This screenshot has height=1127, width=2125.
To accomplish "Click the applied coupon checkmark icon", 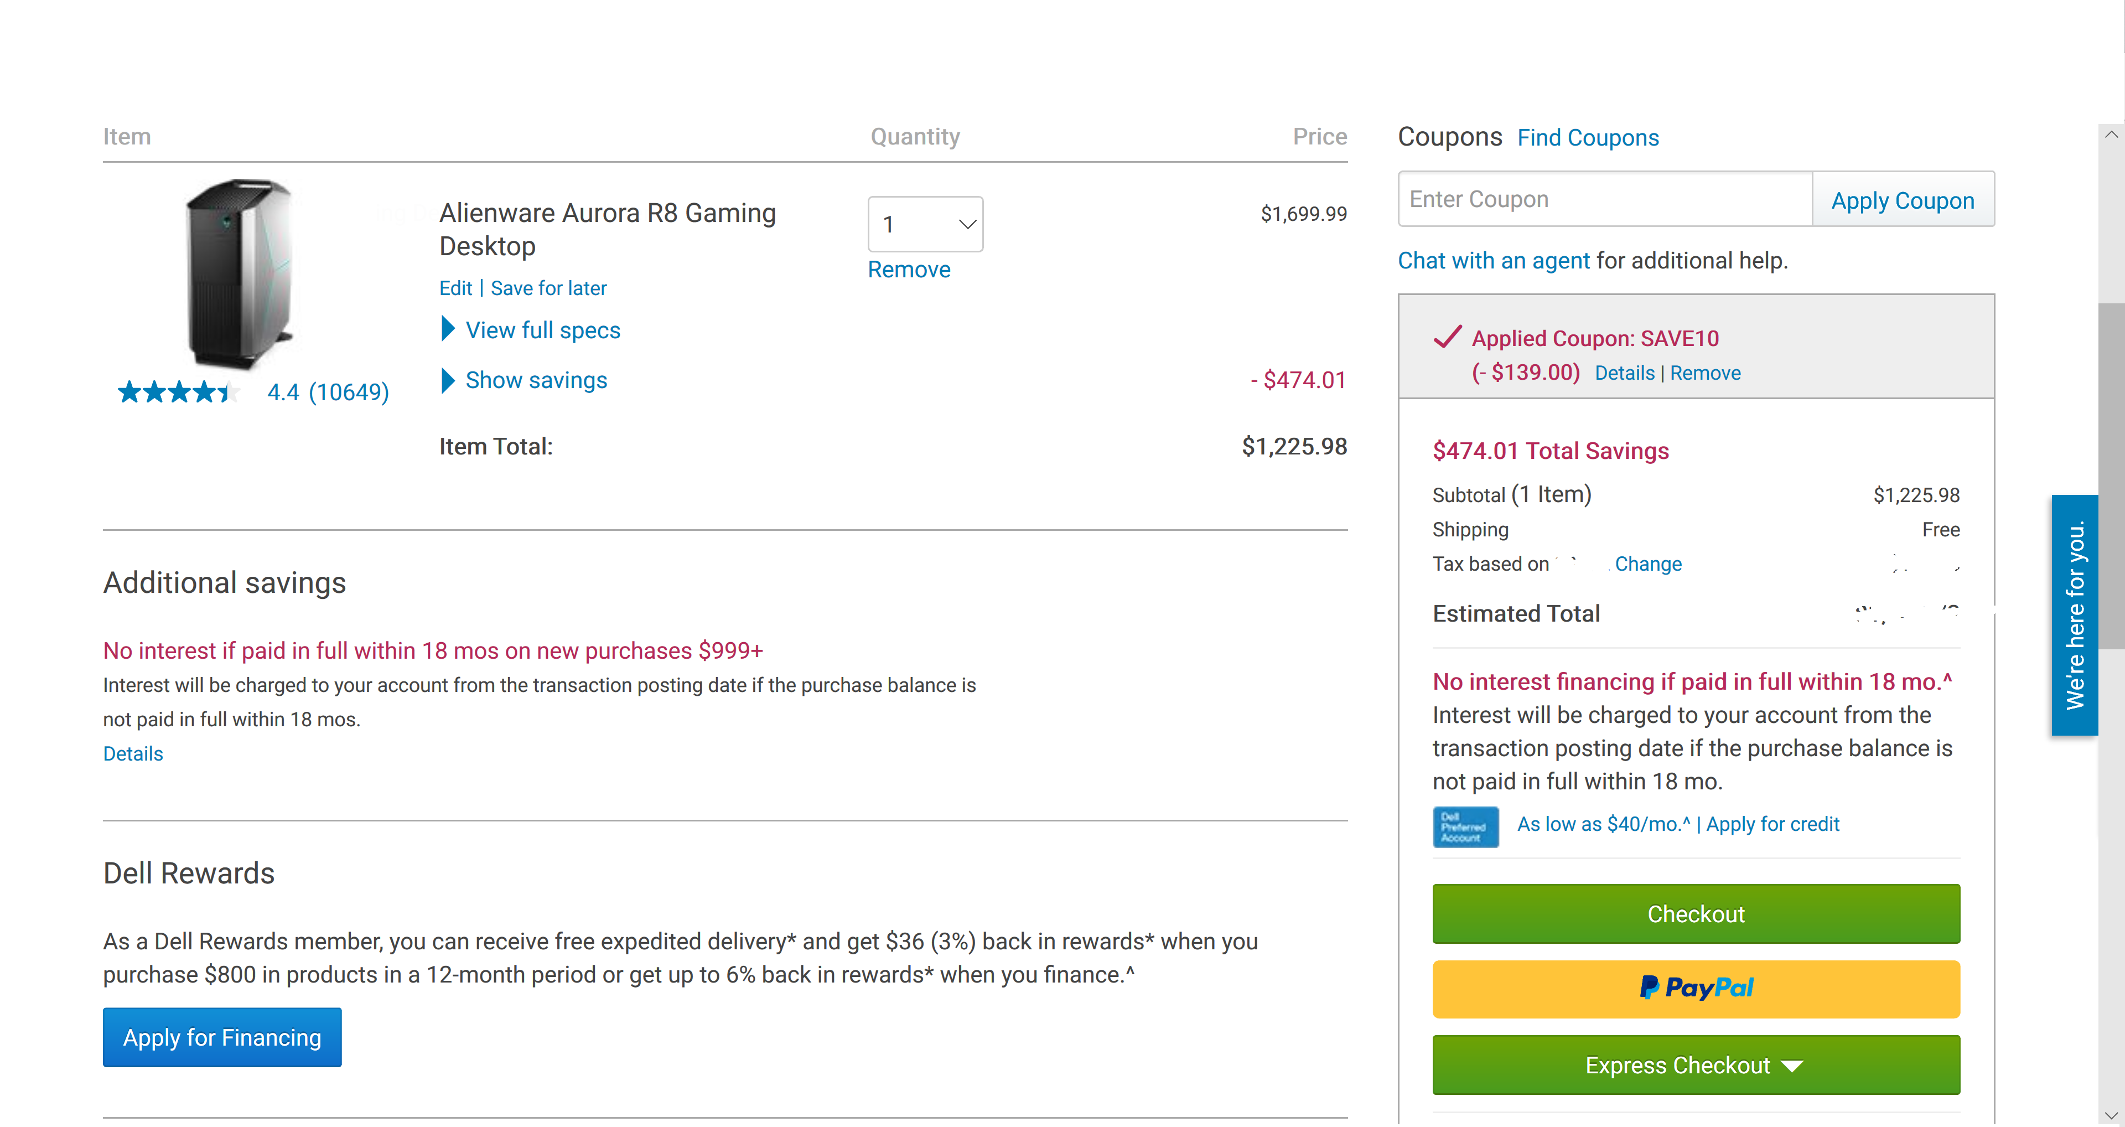I will tap(1447, 337).
